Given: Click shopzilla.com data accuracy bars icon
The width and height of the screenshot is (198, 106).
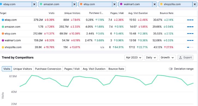Looking at the screenshot, I should 190,47.
